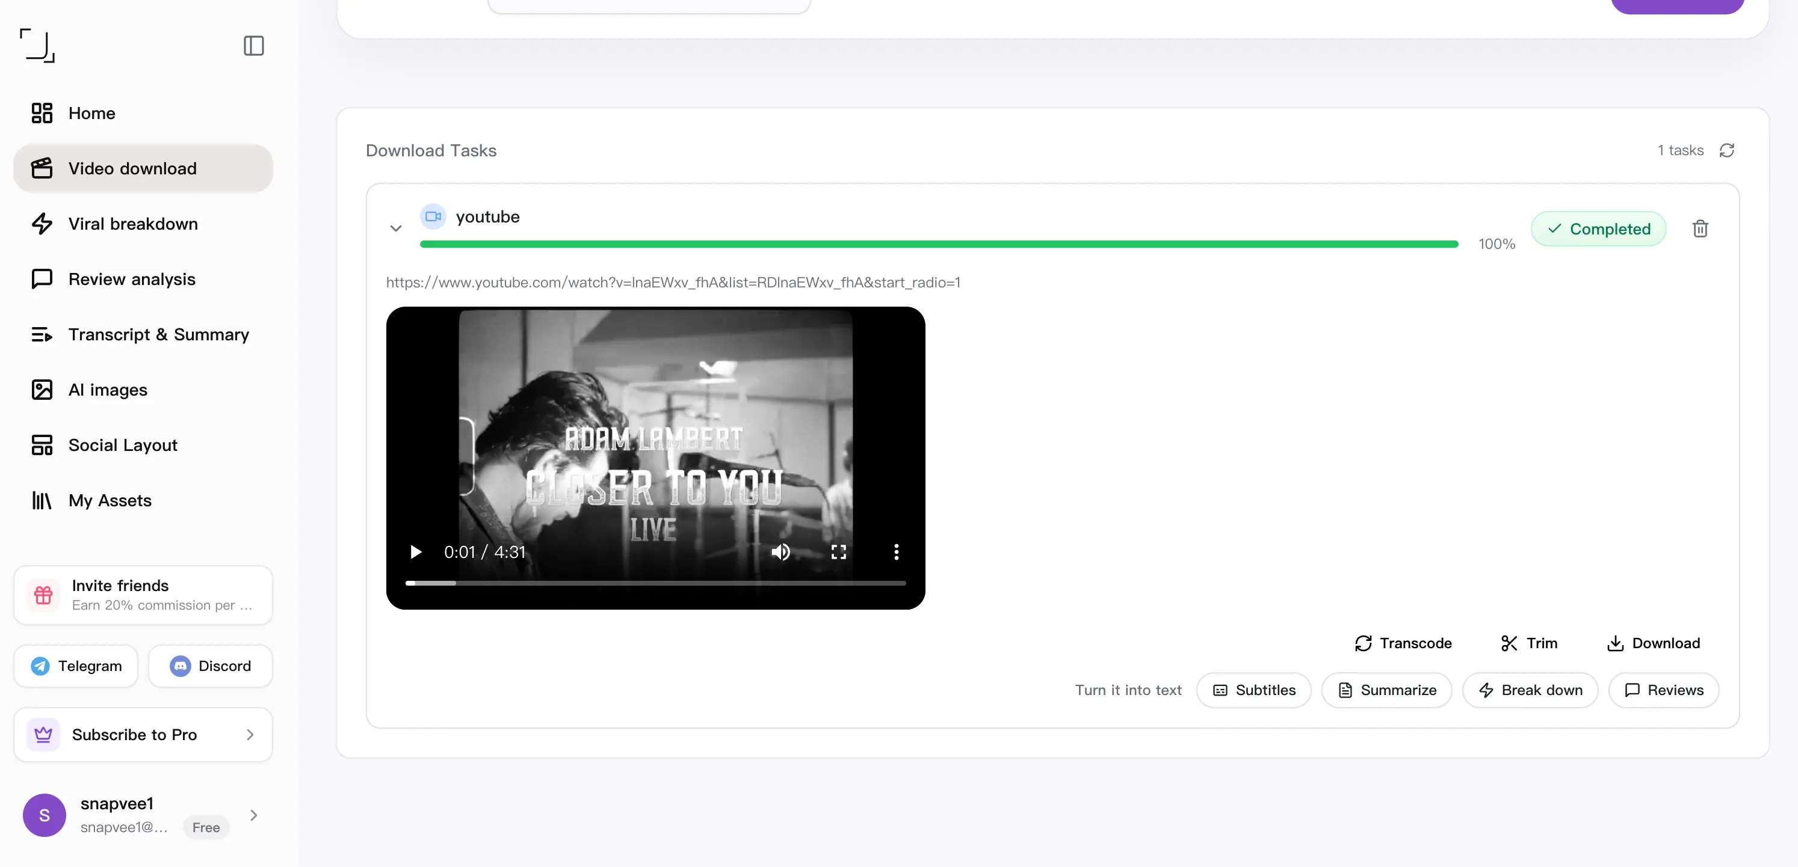1798x867 pixels.
Task: Click the app logo in the sidebar
Action: 37,45
